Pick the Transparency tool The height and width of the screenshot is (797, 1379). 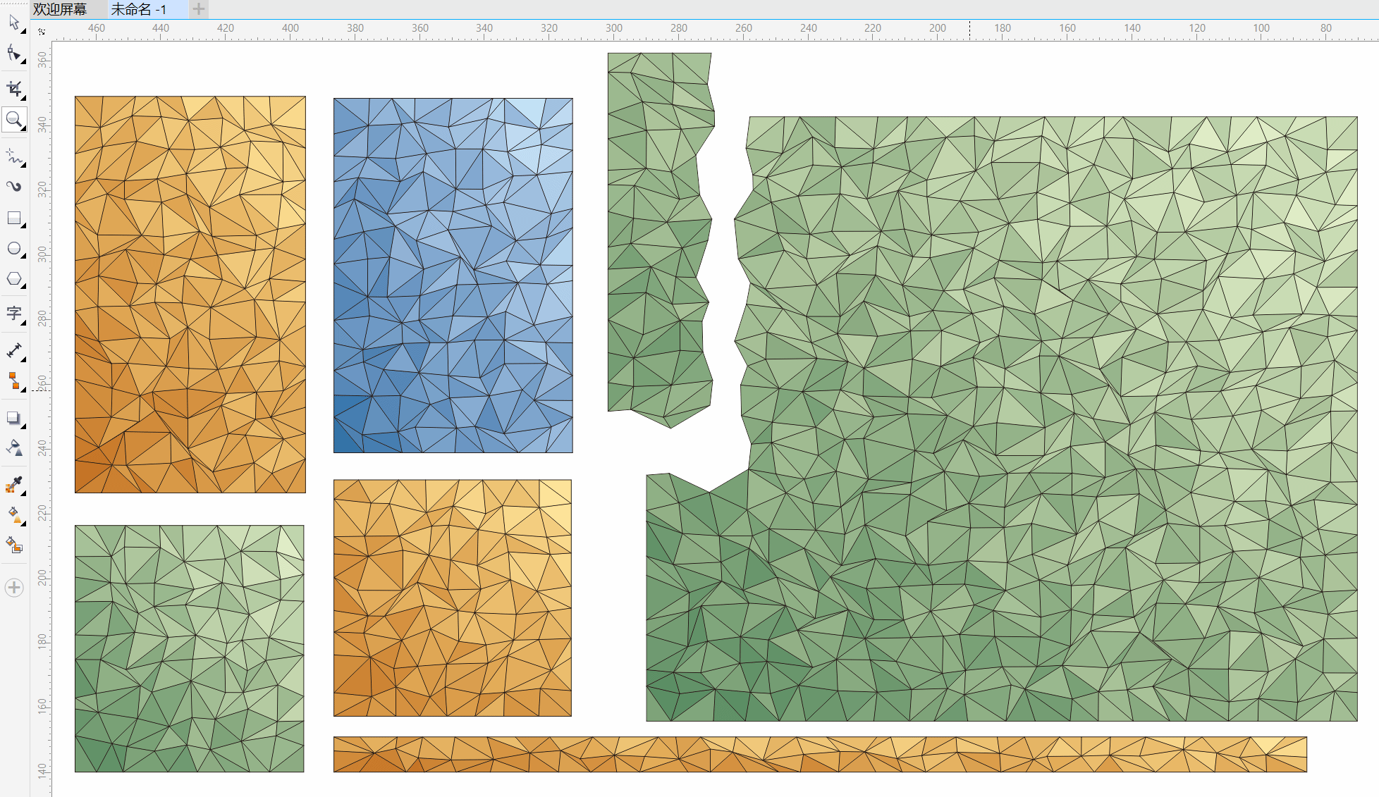click(x=13, y=448)
